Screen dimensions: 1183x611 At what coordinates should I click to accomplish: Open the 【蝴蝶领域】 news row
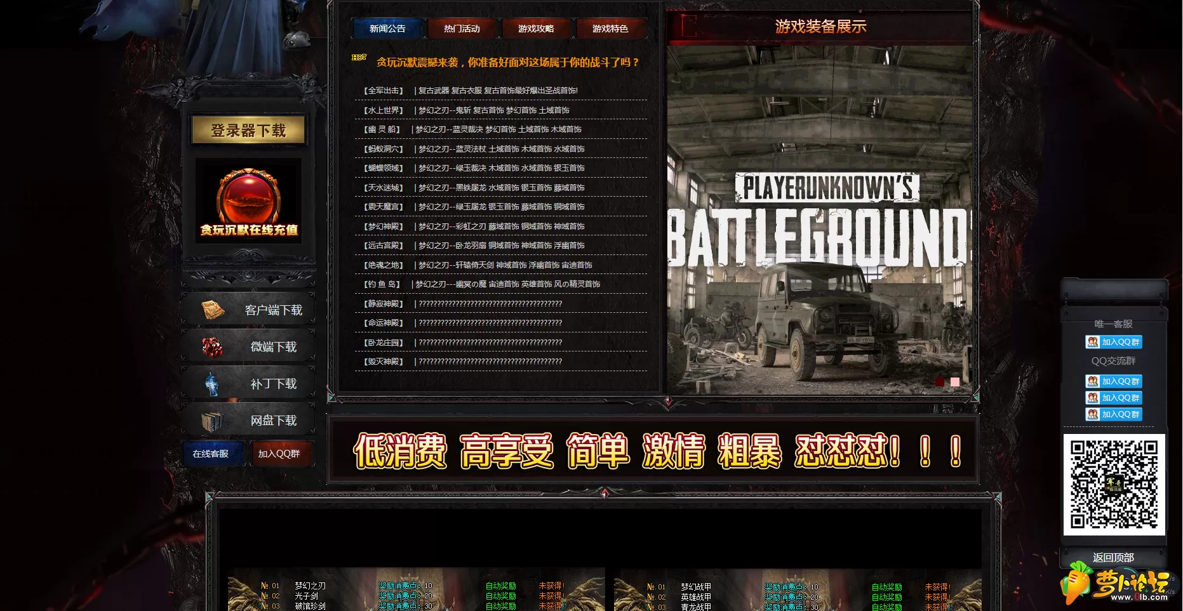[501, 168]
